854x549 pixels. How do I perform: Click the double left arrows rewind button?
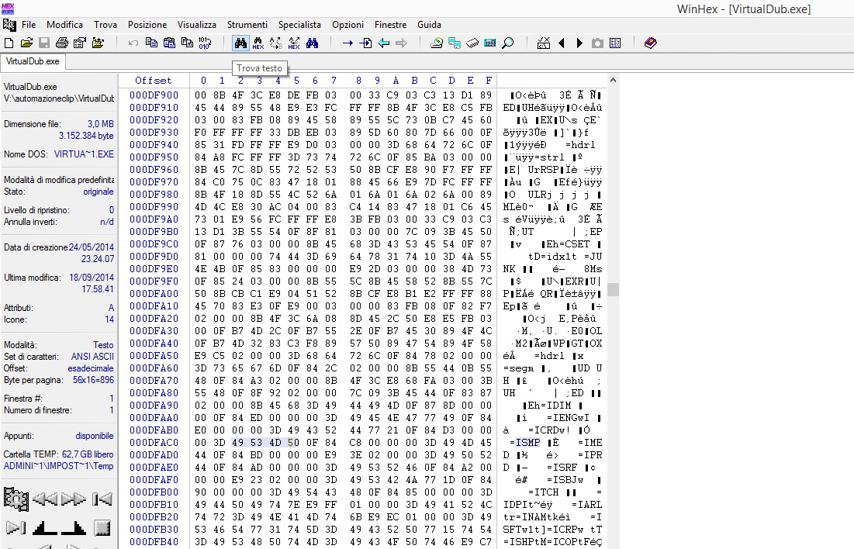click(45, 499)
